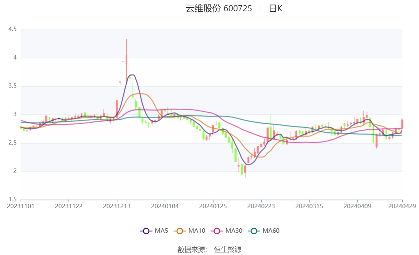The height and width of the screenshot is (255, 419).
Task: Click the 数据来源 data source text
Action: [x=209, y=250]
